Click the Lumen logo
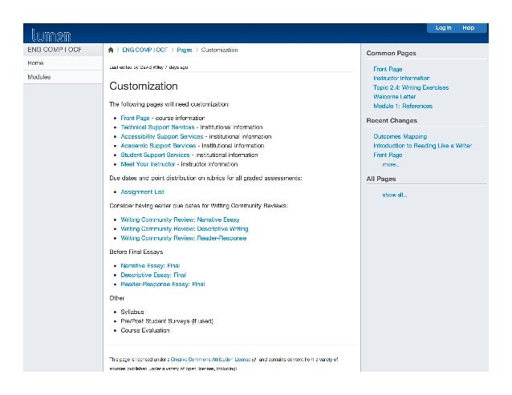512x395 pixels. point(51,35)
